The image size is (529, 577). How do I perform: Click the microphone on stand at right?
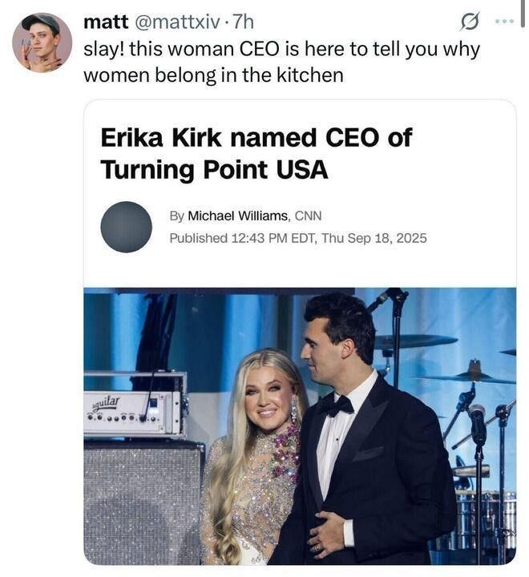477,418
